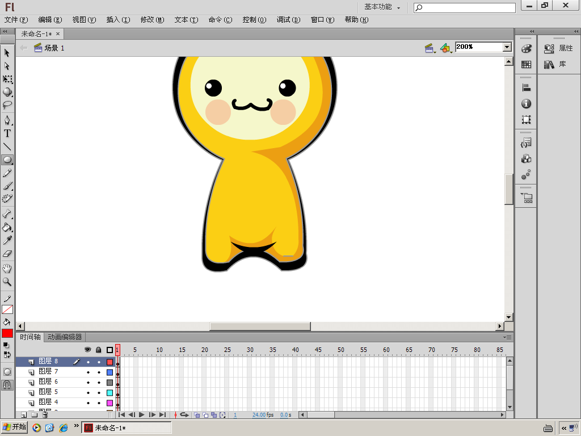This screenshot has height=436, width=581.
Task: Open the Code Snippets panel icon
Action: click(x=526, y=142)
